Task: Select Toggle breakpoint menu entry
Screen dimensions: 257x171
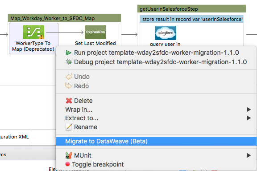Action: point(156,164)
